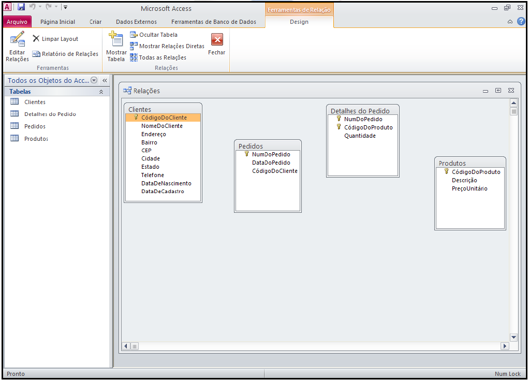The width and height of the screenshot is (529, 380).
Task: Open the navigation pane category dropdown
Action: [x=94, y=80]
